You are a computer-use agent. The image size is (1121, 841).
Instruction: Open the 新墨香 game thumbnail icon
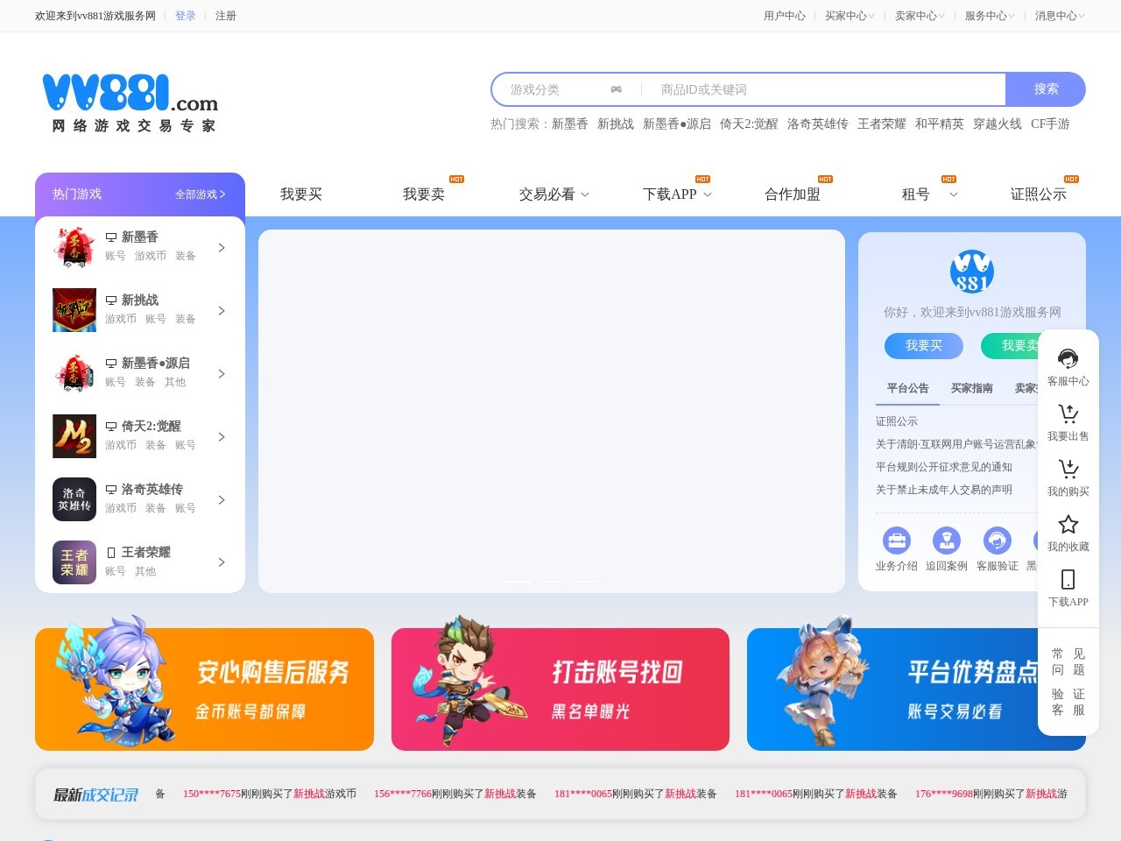[x=74, y=247]
